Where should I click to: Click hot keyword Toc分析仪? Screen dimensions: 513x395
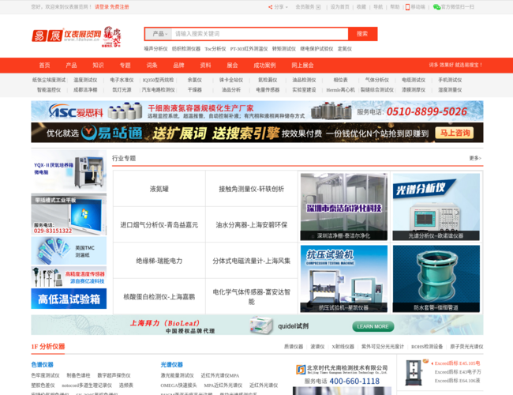pyautogui.click(x=215, y=49)
